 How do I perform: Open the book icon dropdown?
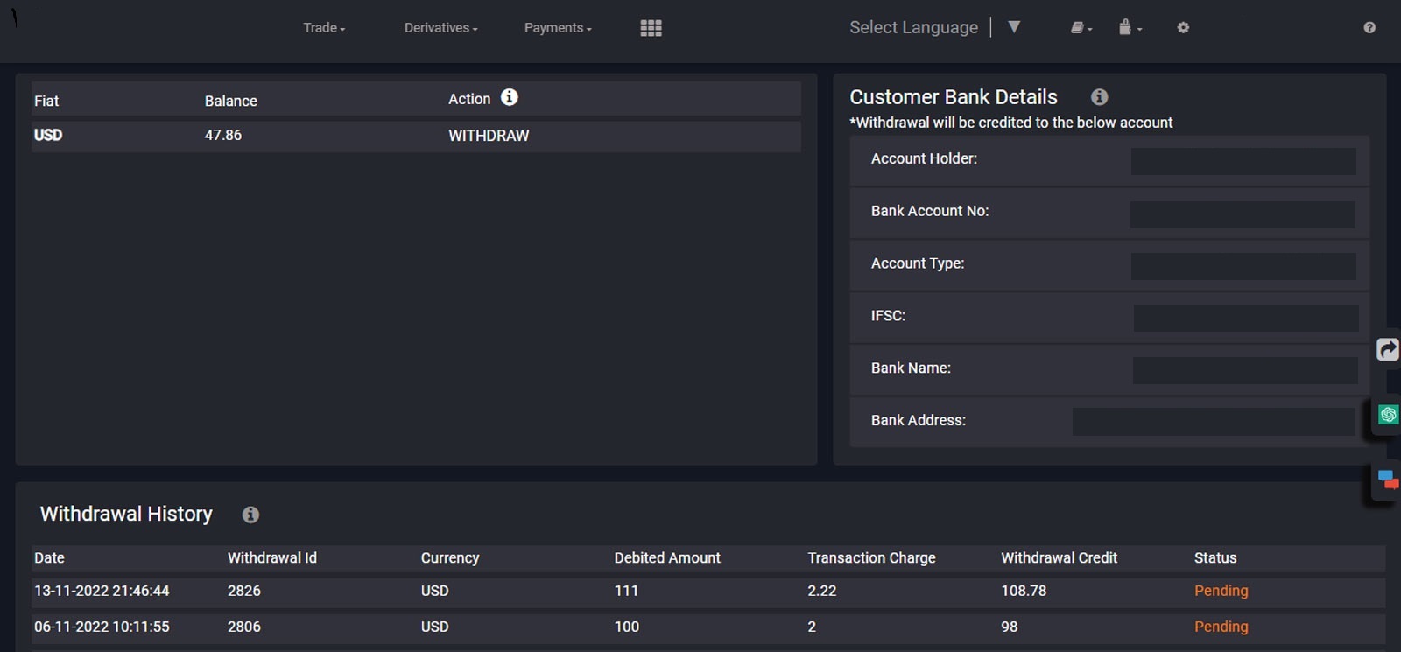(x=1081, y=28)
